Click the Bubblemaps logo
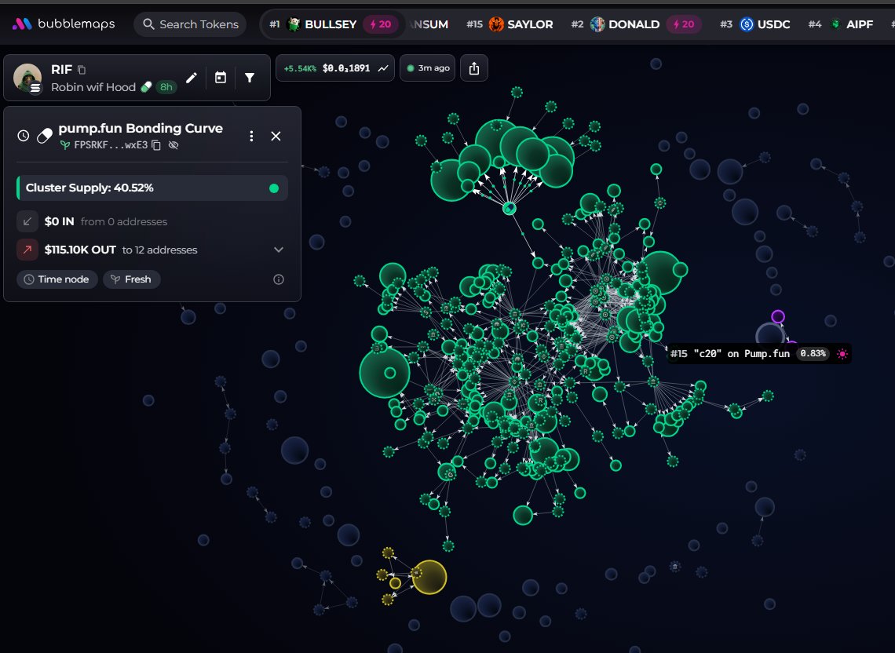The height and width of the screenshot is (653, 895). click(x=64, y=24)
